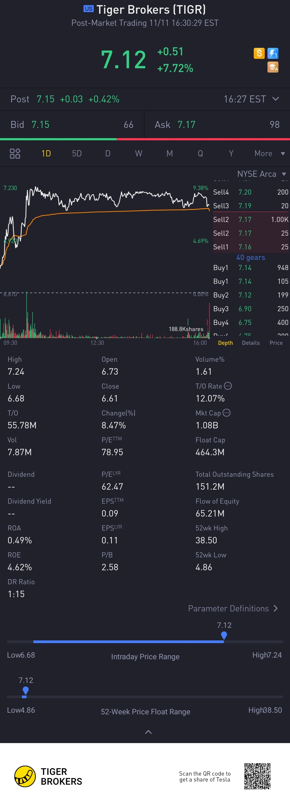The height and width of the screenshot is (810, 290).
Task: Switch to the Q quarterly chart tab
Action: (x=201, y=153)
